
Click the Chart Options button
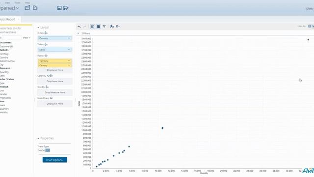coord(54,160)
